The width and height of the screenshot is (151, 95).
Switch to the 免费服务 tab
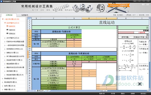coord(25,15)
